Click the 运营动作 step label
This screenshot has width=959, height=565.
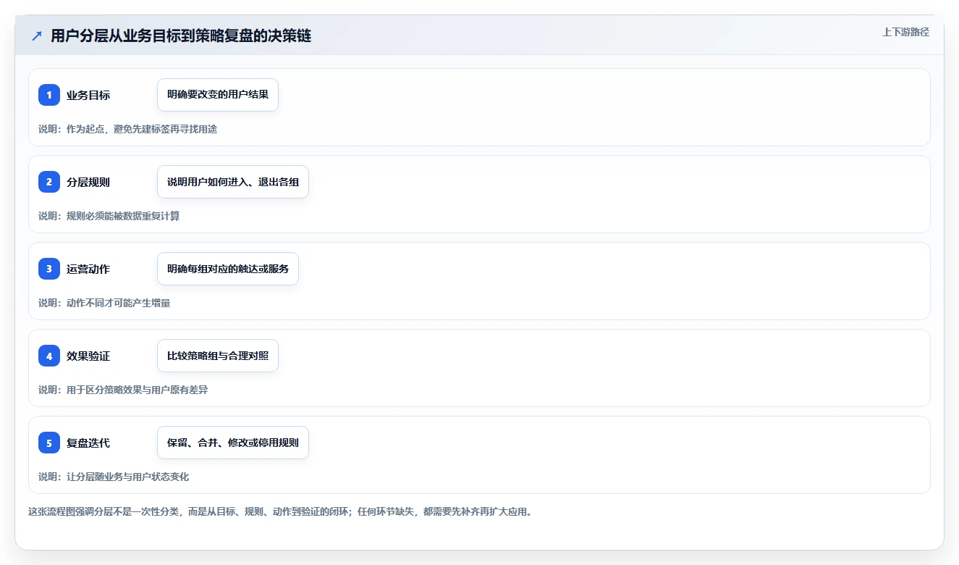tap(88, 269)
